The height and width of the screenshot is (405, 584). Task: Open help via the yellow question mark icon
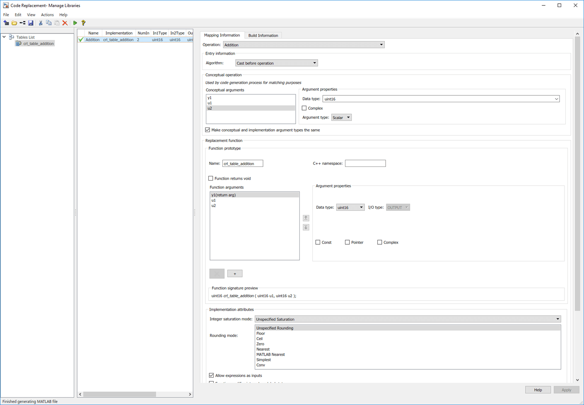(83, 23)
